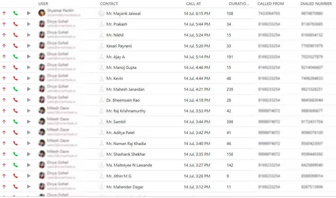Play recording of Mr. Mahender Dagar call
Image resolution: width=336 pixels, height=198 pixels.
29,187
